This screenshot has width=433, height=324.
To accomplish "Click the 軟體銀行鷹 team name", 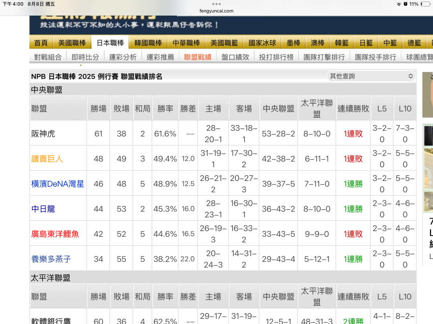I will click(51, 321).
